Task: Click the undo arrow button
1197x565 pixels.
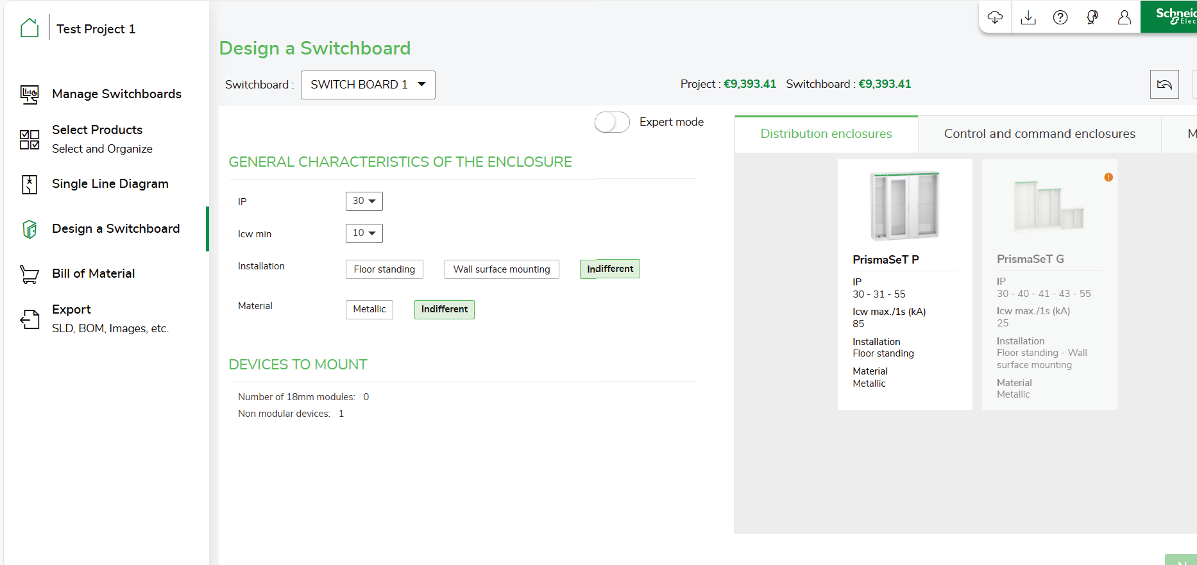Action: pyautogui.click(x=1164, y=84)
